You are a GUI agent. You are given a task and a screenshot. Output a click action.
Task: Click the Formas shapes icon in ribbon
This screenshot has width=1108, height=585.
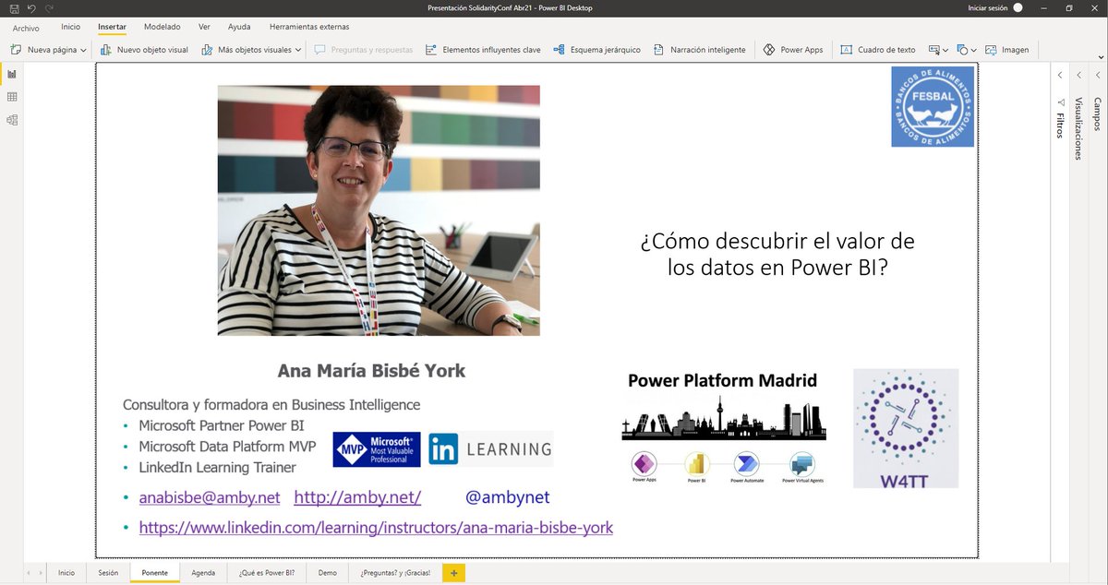962,50
